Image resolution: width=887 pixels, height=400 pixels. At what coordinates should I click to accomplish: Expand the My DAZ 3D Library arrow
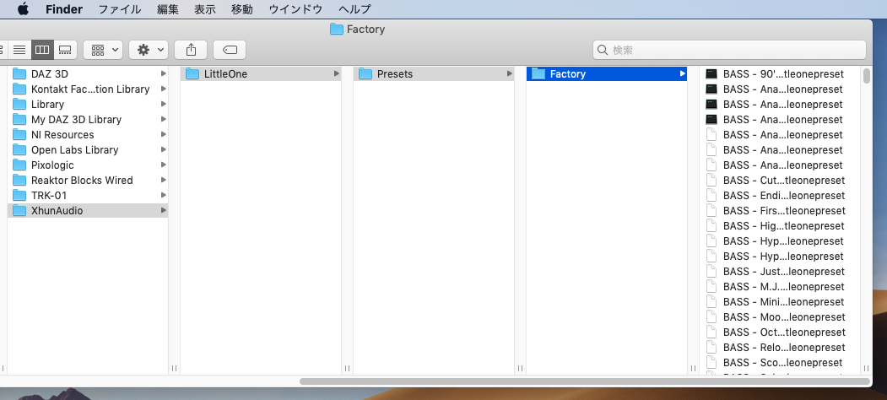coord(164,119)
